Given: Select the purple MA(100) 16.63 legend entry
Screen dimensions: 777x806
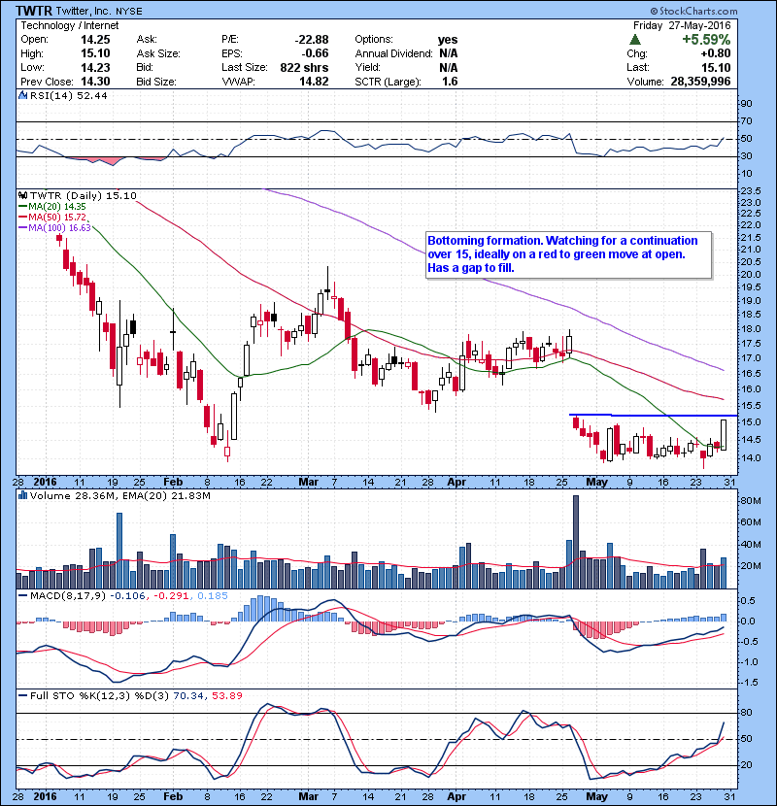Looking at the screenshot, I should click(x=54, y=227).
